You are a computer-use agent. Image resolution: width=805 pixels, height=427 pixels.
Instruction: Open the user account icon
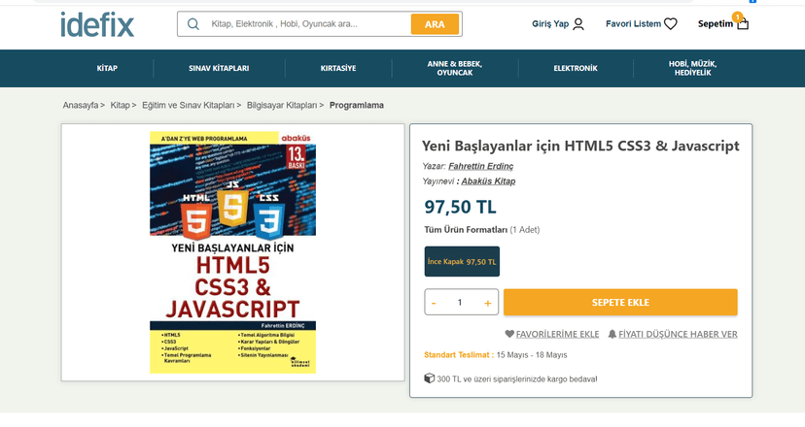click(x=578, y=24)
